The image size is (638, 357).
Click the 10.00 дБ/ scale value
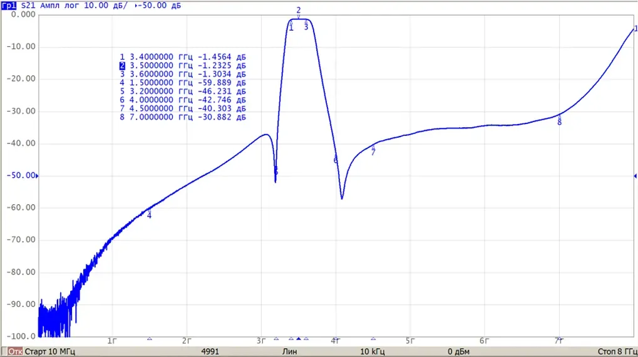click(x=106, y=6)
